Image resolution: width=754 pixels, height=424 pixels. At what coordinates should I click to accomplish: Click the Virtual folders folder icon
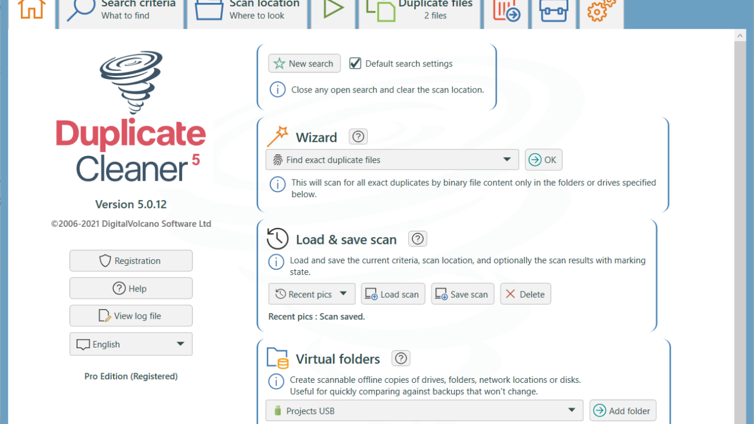pos(277,358)
